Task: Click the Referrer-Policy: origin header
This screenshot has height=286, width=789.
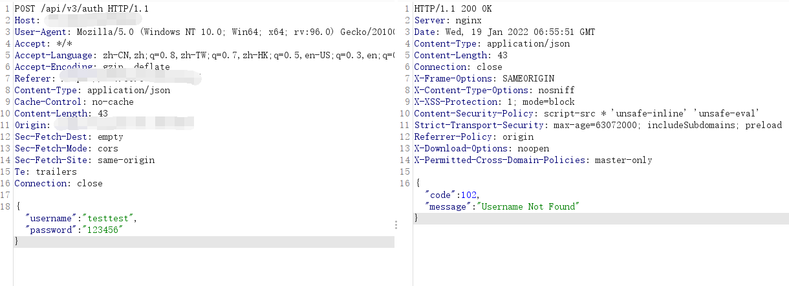Action: 474,137
